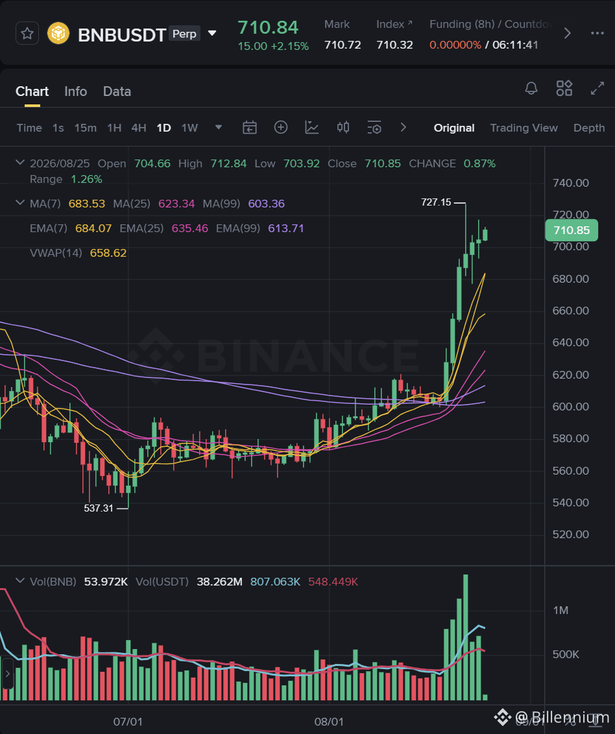Viewport: 615px width, 734px height.
Task: Expand the left side panel arrow
Action: pyautogui.click(x=7, y=674)
